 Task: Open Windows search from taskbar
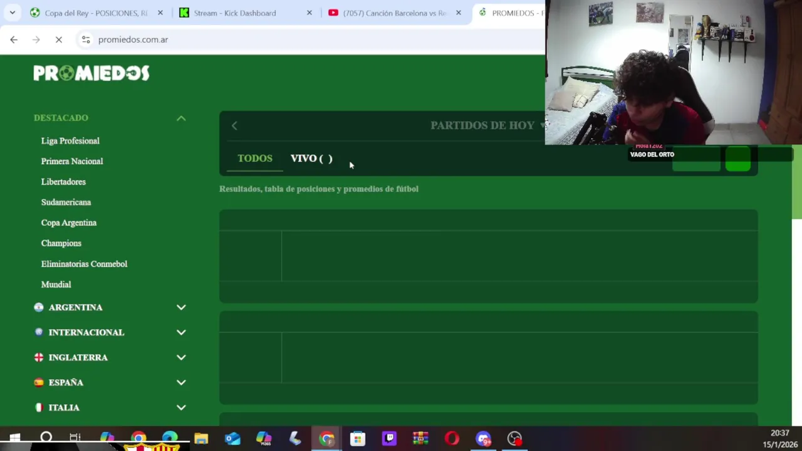(x=46, y=438)
